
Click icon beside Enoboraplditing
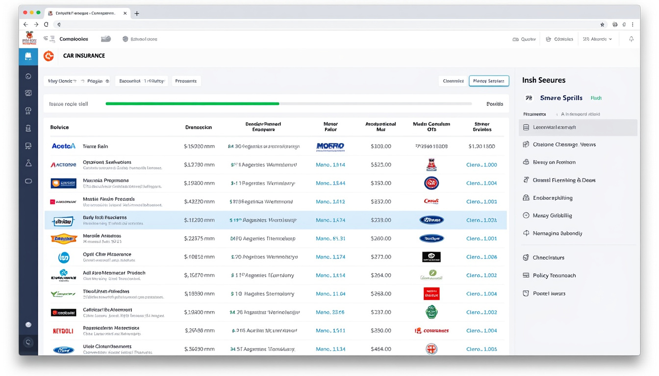(x=526, y=198)
